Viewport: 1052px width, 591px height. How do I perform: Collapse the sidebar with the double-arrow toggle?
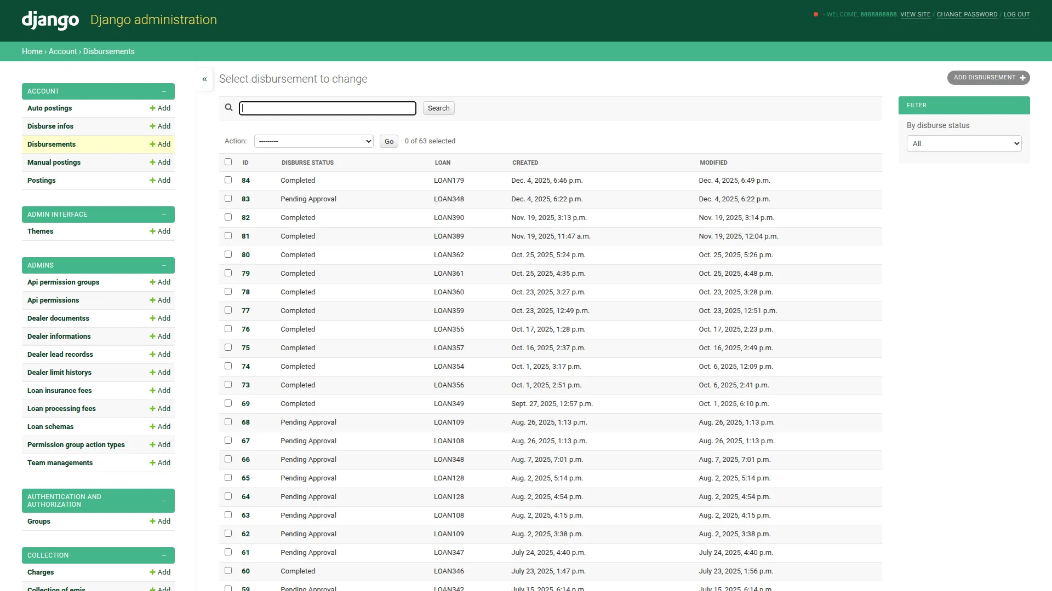[204, 79]
